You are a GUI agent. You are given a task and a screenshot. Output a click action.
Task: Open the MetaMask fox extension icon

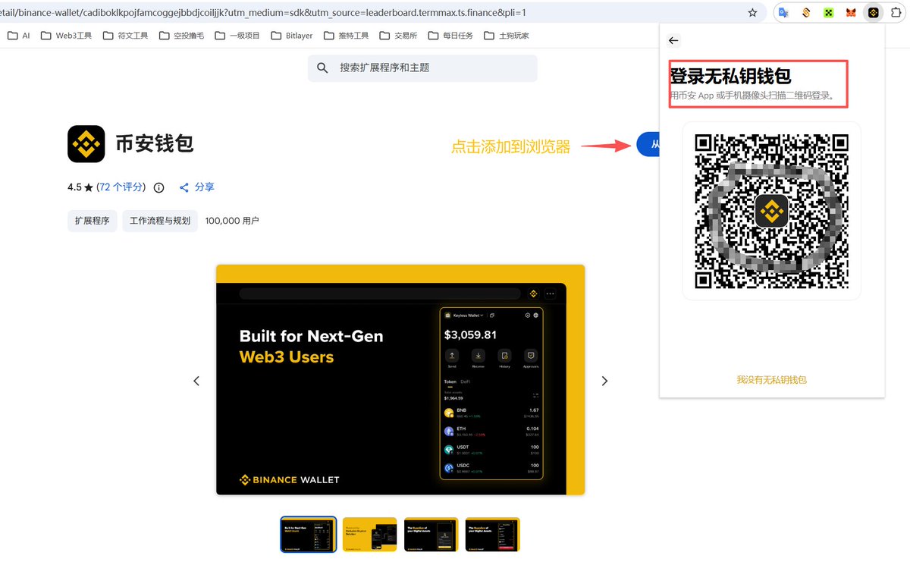coord(851,13)
